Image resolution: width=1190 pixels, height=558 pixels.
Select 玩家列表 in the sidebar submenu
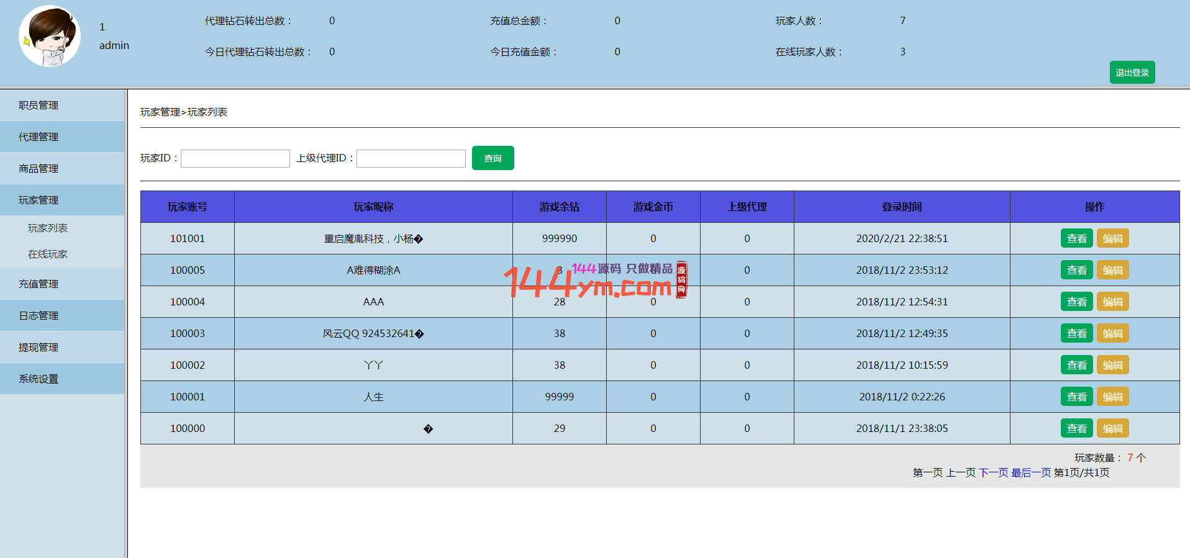48,228
